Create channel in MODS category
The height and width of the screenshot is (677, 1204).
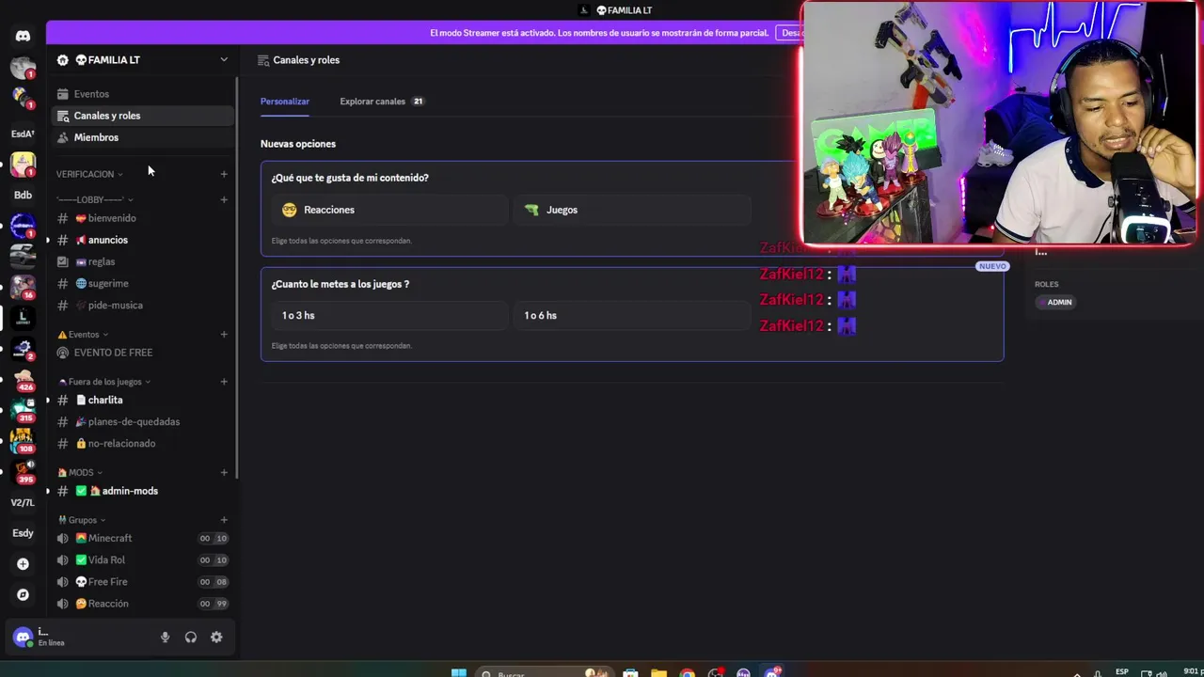pyautogui.click(x=224, y=472)
